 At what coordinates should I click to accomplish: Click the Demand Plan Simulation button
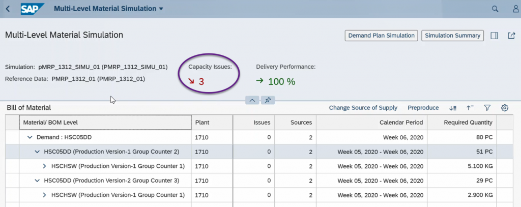pyautogui.click(x=382, y=36)
